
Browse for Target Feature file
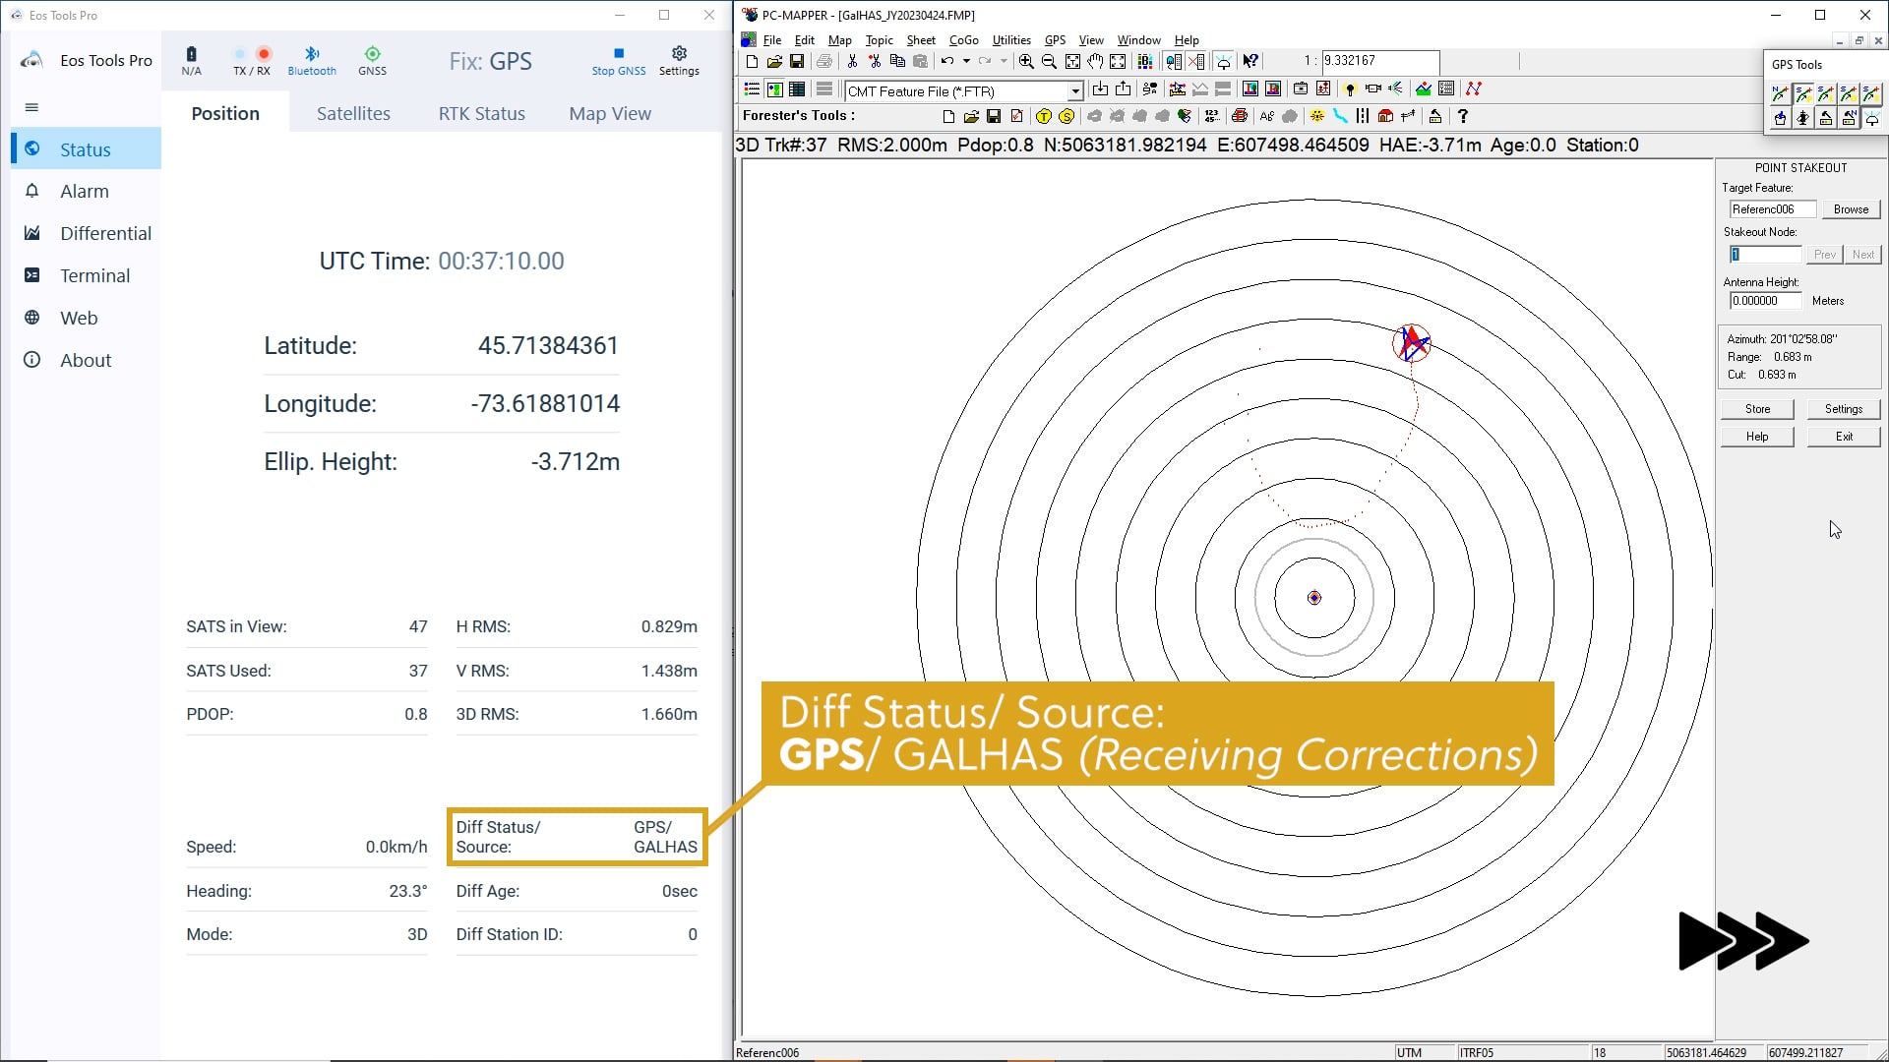[1850, 208]
